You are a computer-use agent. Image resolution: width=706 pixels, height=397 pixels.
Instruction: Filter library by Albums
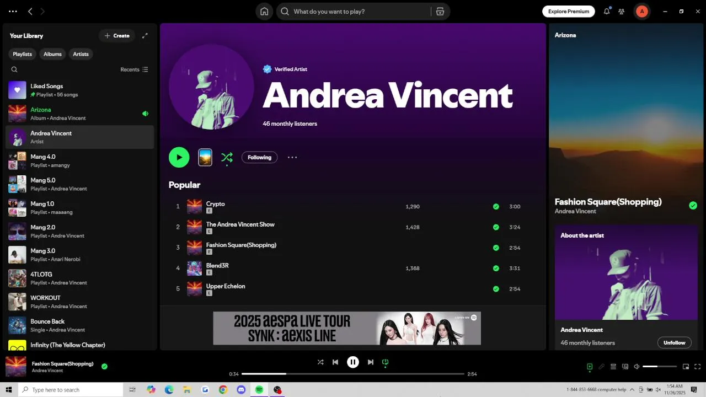click(x=52, y=54)
